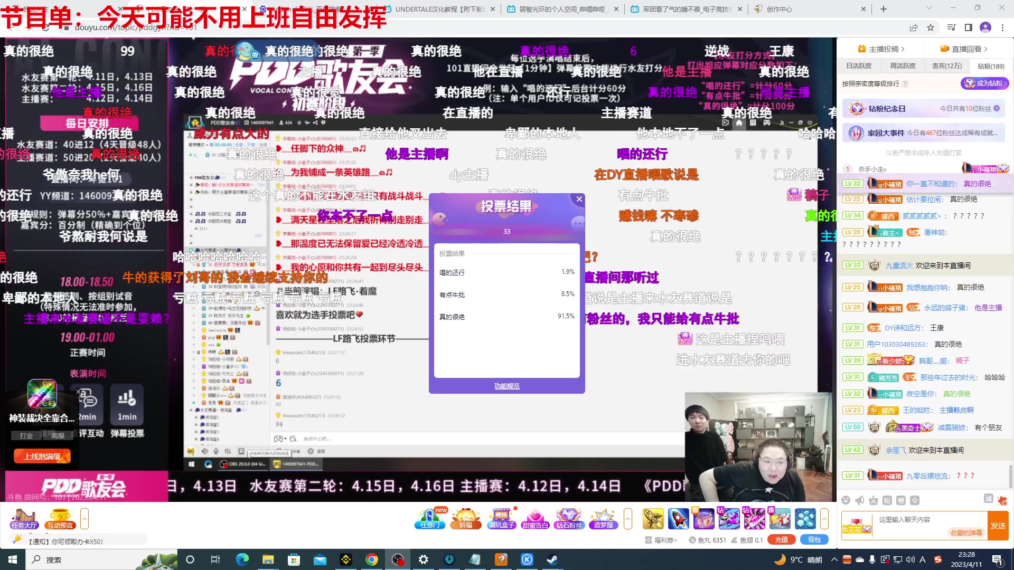Select the golden rocket gift
Image resolution: width=1014 pixels, height=570 pixels.
pos(653,519)
